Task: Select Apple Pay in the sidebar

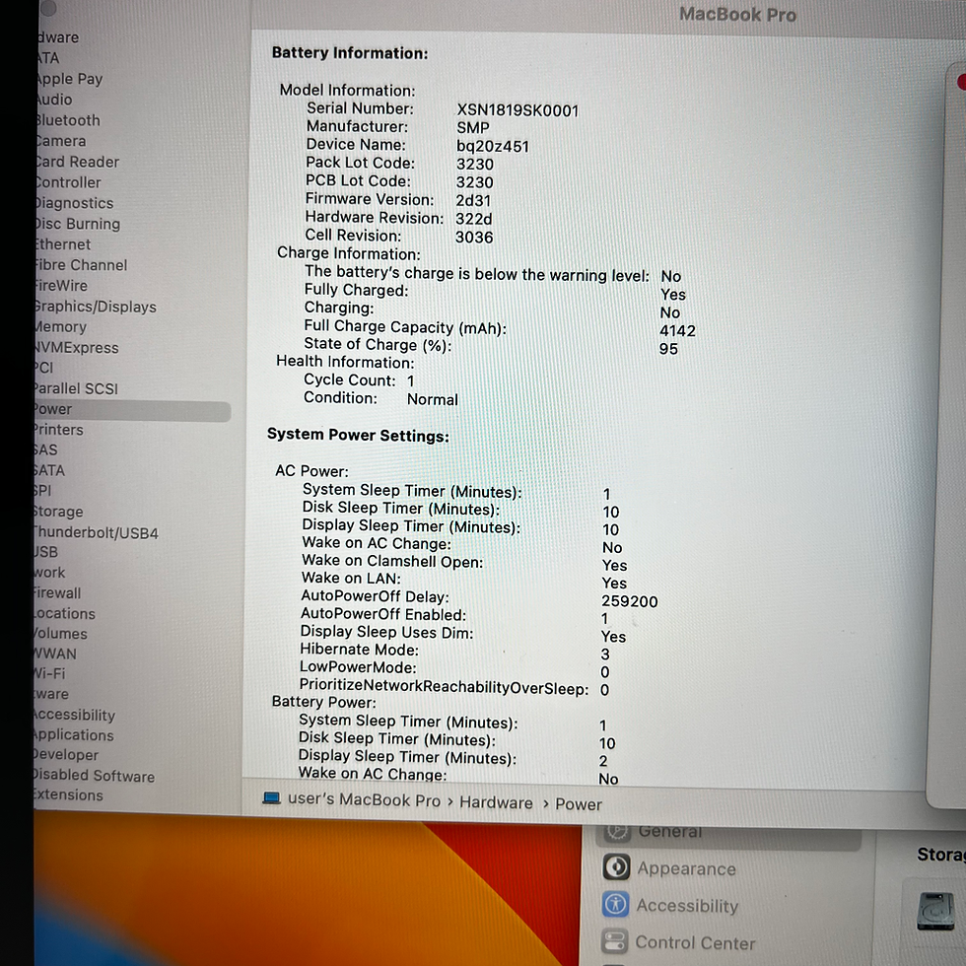Action: coord(69,79)
